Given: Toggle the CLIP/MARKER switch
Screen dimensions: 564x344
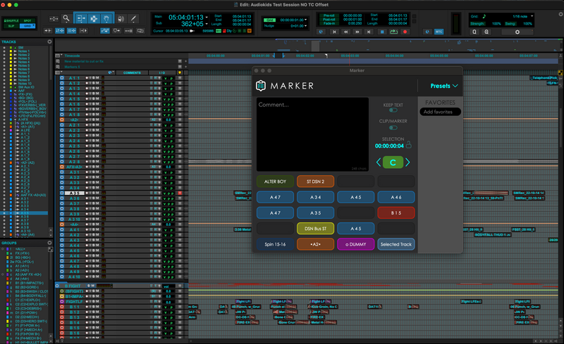Looking at the screenshot, I should pos(393,127).
